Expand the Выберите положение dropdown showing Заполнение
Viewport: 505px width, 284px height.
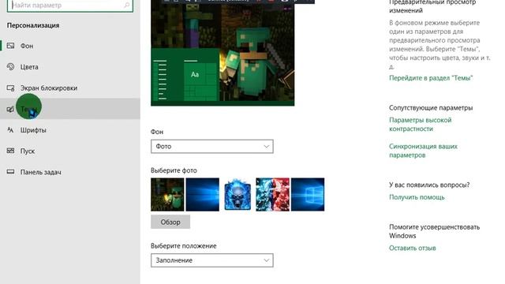point(212,260)
